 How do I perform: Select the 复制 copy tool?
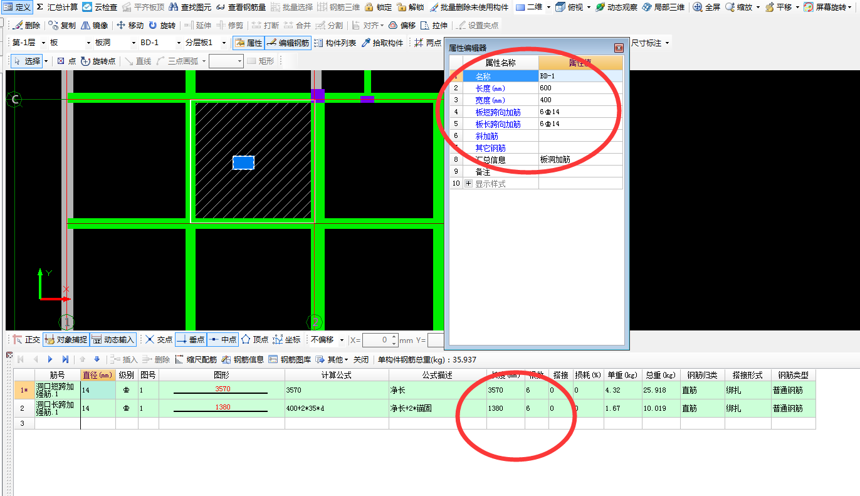coord(62,26)
